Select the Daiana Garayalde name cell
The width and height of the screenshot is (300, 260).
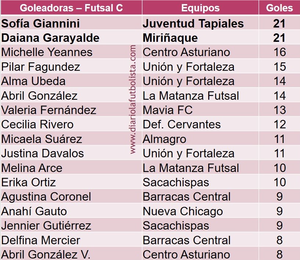71,37
